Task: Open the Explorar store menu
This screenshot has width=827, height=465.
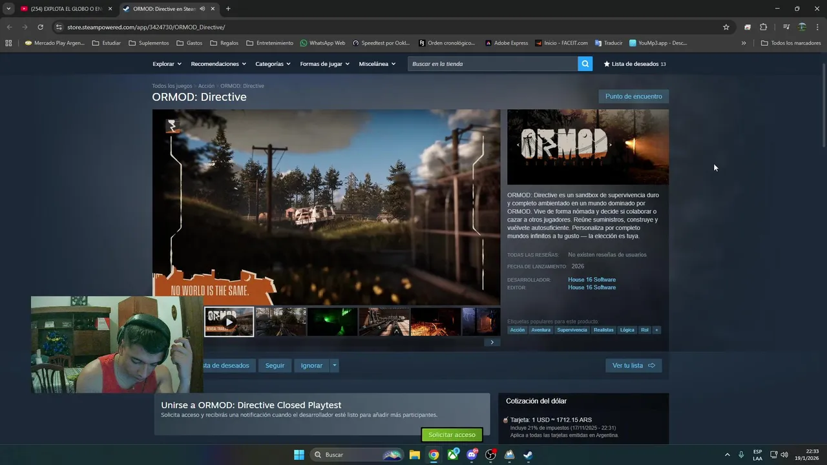Action: tap(167, 64)
